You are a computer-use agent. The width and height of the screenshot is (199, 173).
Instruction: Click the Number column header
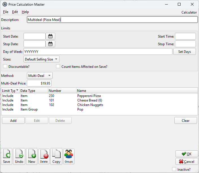(62, 91)
